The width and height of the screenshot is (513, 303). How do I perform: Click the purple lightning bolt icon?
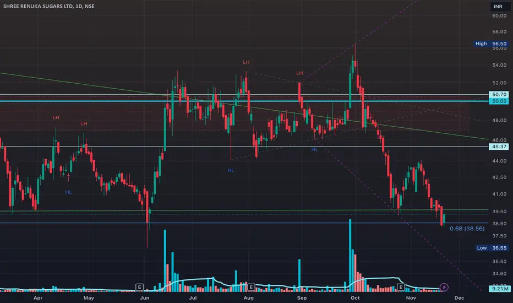coord(444,287)
